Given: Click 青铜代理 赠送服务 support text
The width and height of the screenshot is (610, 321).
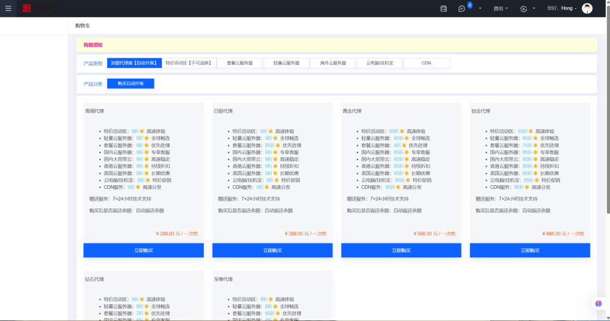Looking at the screenshot, I should (120, 199).
